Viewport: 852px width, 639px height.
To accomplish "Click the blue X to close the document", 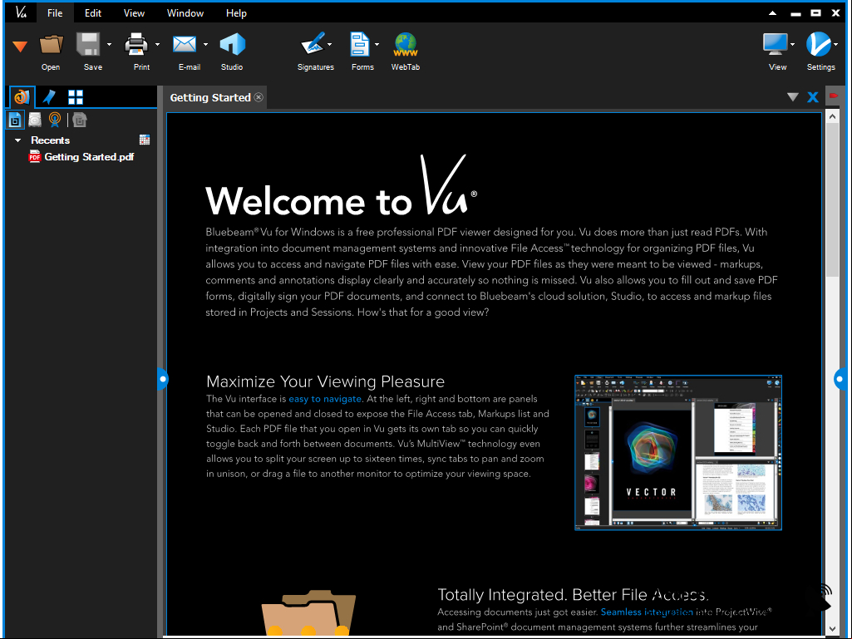I will click(813, 97).
